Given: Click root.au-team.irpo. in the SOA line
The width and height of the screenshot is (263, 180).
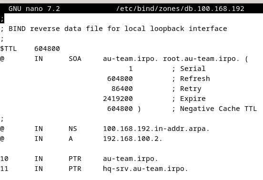Looking at the screenshot, I should tap(201, 59).
